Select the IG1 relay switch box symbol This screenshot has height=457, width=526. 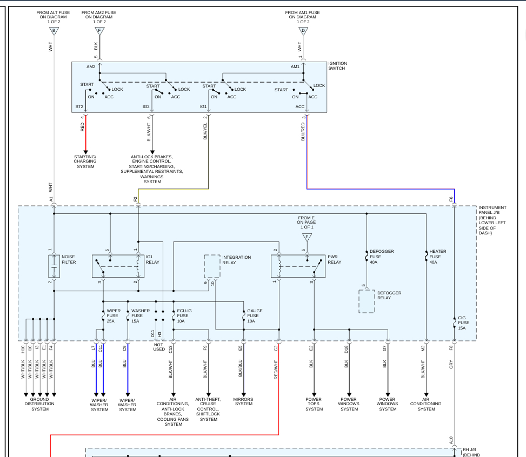[x=118, y=266]
